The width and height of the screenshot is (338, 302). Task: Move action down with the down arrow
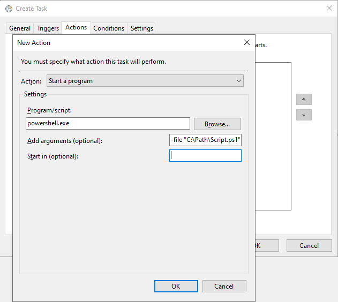[x=304, y=115]
